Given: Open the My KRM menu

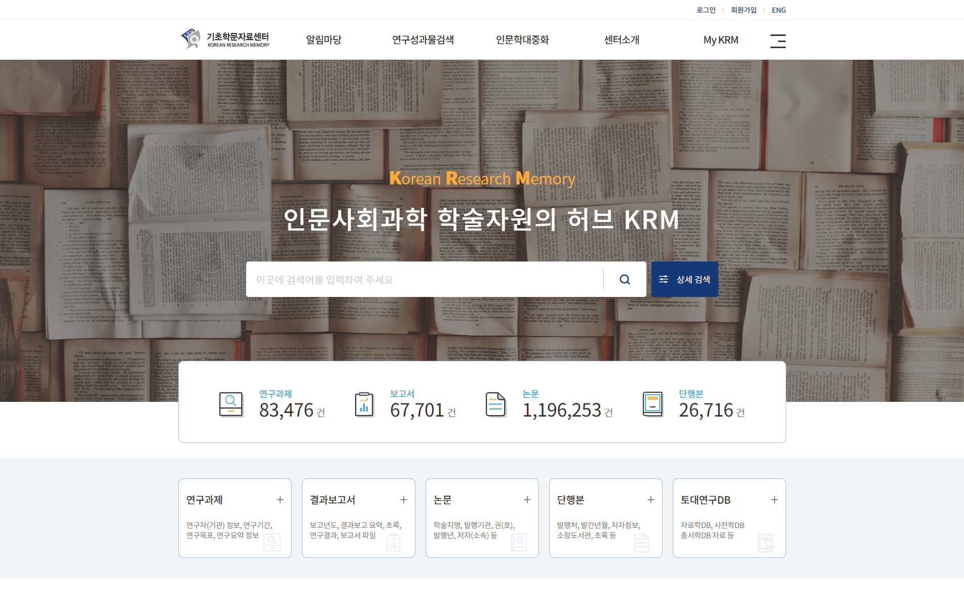Looking at the screenshot, I should [x=720, y=40].
